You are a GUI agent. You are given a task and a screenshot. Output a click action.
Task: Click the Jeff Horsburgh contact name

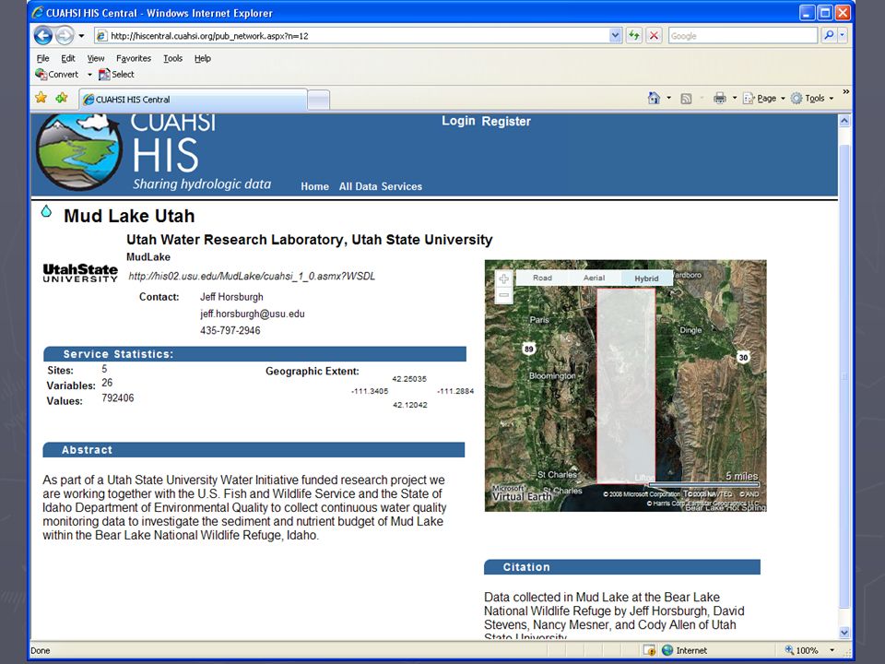click(x=231, y=297)
